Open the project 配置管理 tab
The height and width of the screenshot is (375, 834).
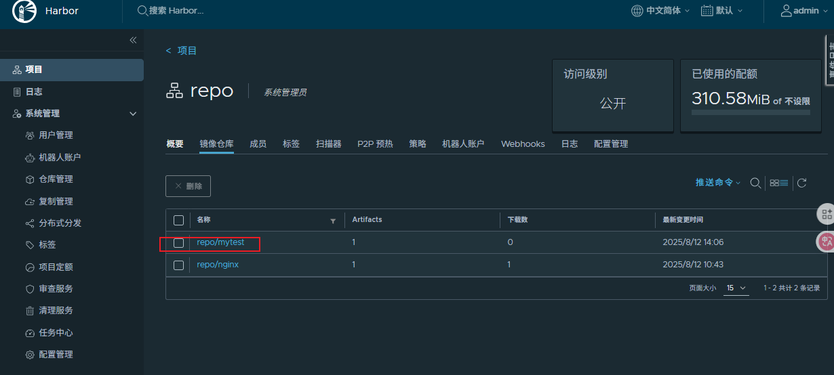tap(611, 144)
